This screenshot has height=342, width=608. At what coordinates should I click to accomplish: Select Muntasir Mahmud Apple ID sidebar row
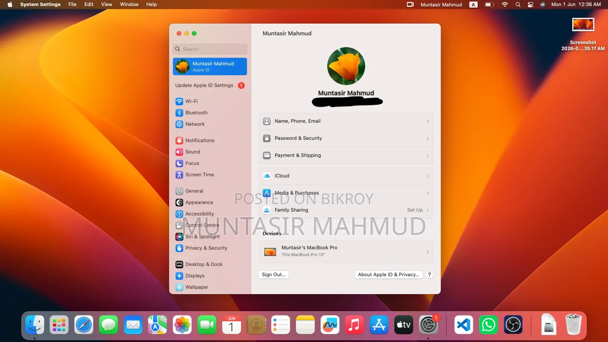[x=210, y=66]
